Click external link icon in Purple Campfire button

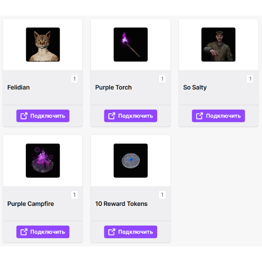(x=24, y=232)
